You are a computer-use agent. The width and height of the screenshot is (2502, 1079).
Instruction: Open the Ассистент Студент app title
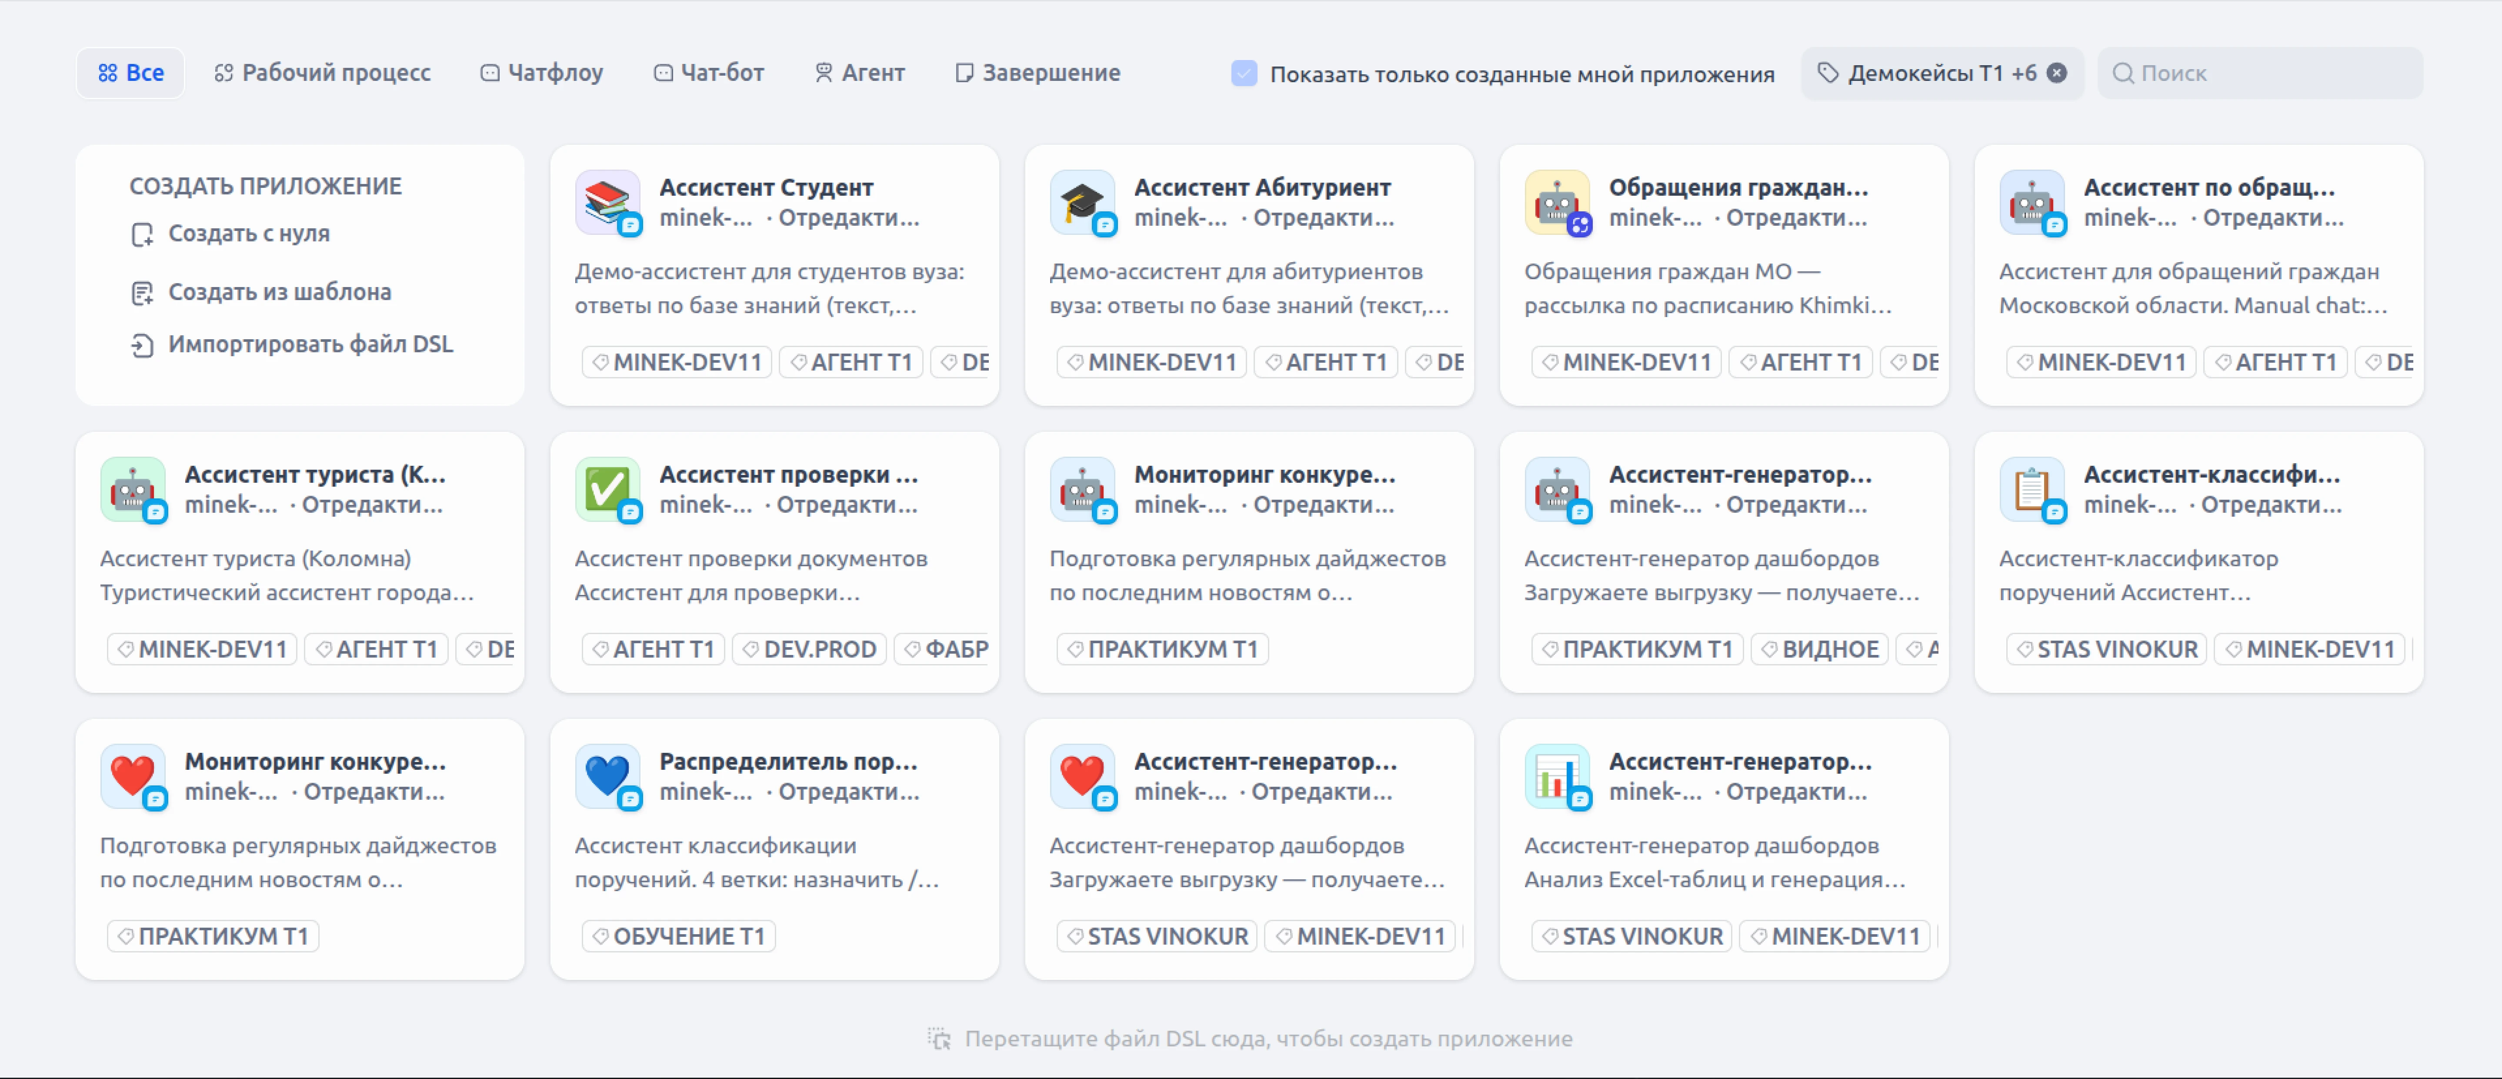point(765,187)
